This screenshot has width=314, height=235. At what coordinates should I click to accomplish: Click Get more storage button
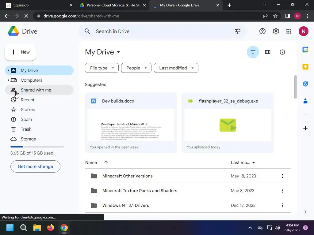coord(35,166)
